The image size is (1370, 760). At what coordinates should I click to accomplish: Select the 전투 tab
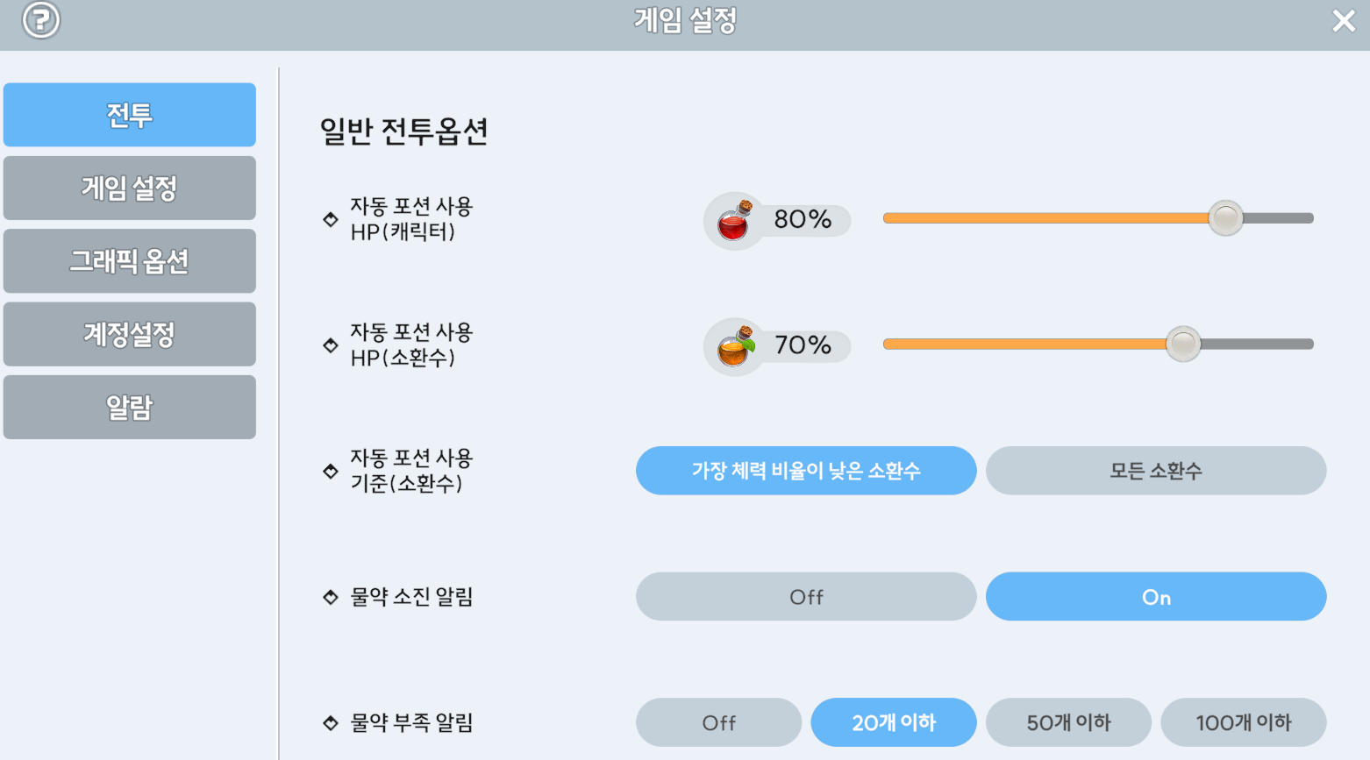coord(130,115)
